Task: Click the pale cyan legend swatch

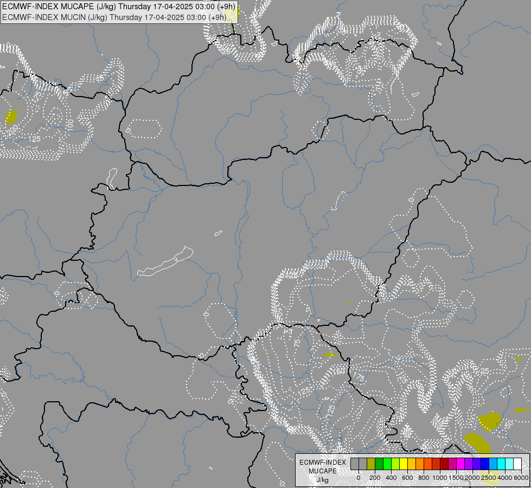Action: point(509,464)
